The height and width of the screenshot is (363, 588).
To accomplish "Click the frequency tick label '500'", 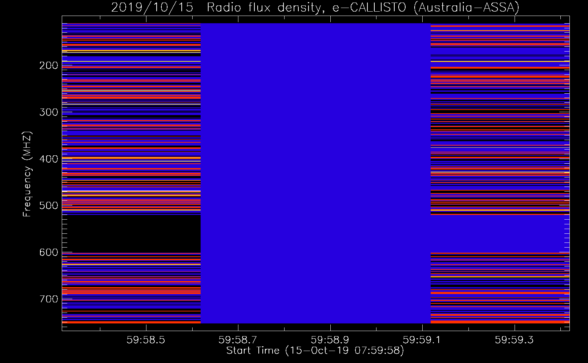I will (x=49, y=205).
